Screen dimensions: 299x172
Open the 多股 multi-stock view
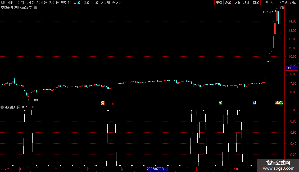tap(237, 2)
